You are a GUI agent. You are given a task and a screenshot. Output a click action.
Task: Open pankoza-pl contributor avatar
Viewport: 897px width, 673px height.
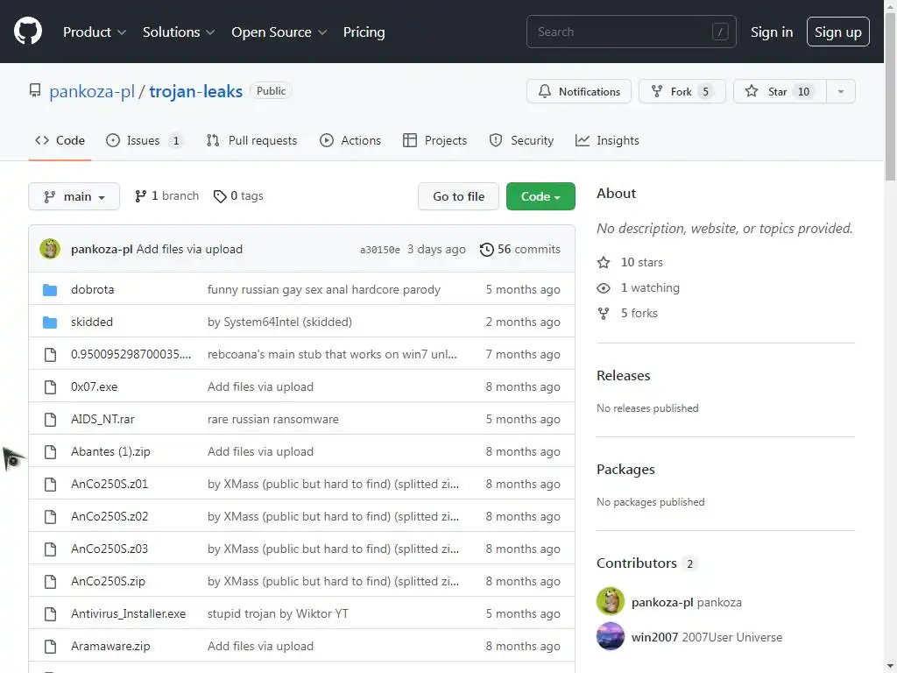[611, 601]
